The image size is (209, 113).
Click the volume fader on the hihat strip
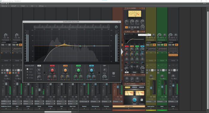tap(39, 90)
